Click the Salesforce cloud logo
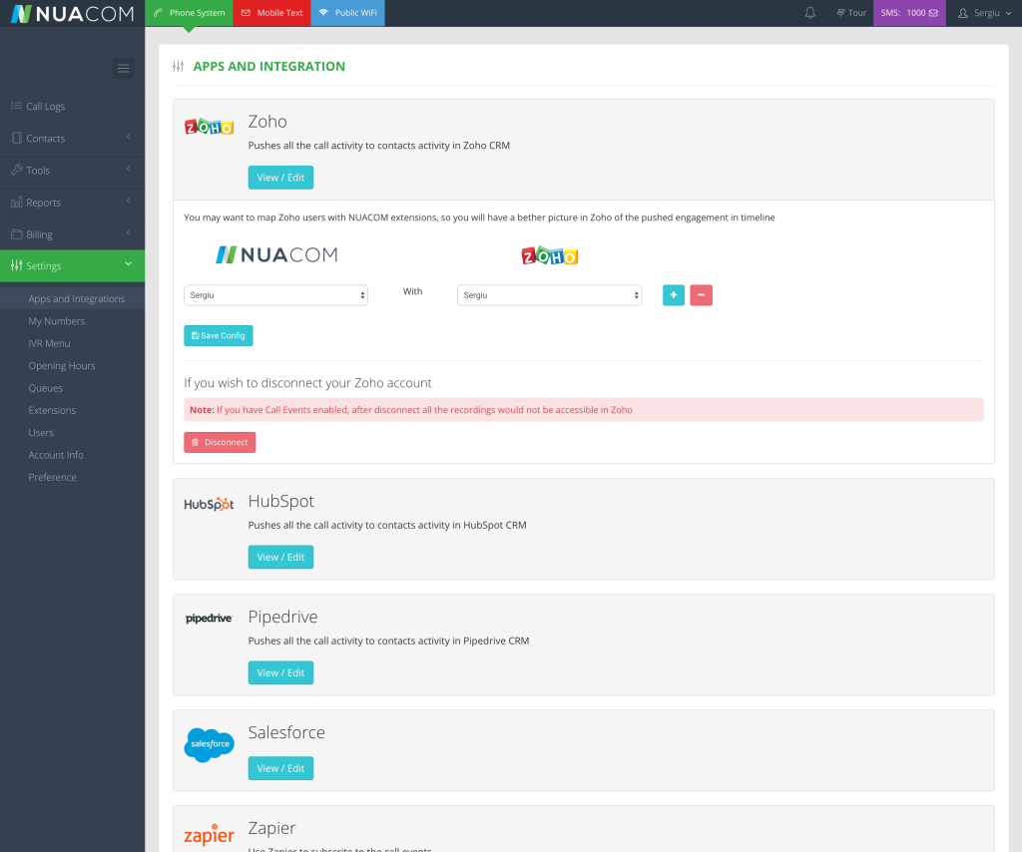1022x852 pixels. pyautogui.click(x=209, y=744)
